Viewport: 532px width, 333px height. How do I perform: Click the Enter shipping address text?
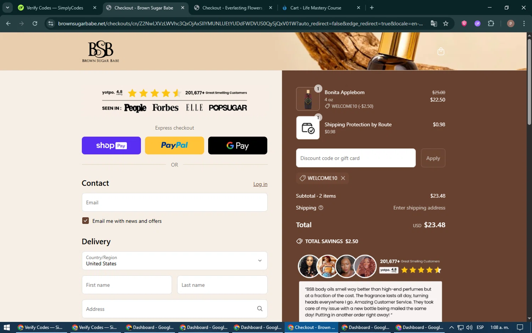419,208
